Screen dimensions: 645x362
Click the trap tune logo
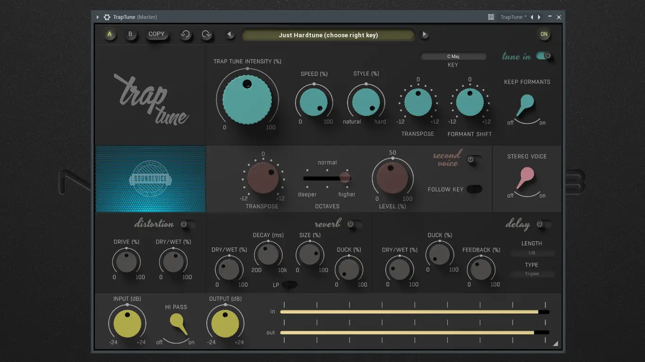coord(151,99)
